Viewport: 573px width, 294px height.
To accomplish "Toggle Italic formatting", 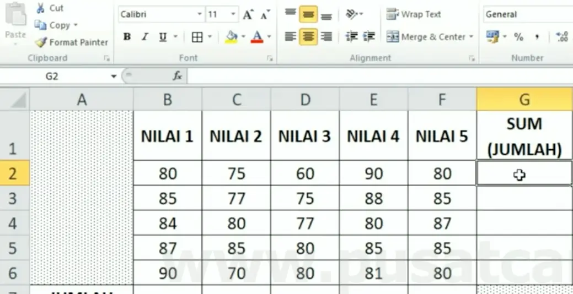I will 144,37.
